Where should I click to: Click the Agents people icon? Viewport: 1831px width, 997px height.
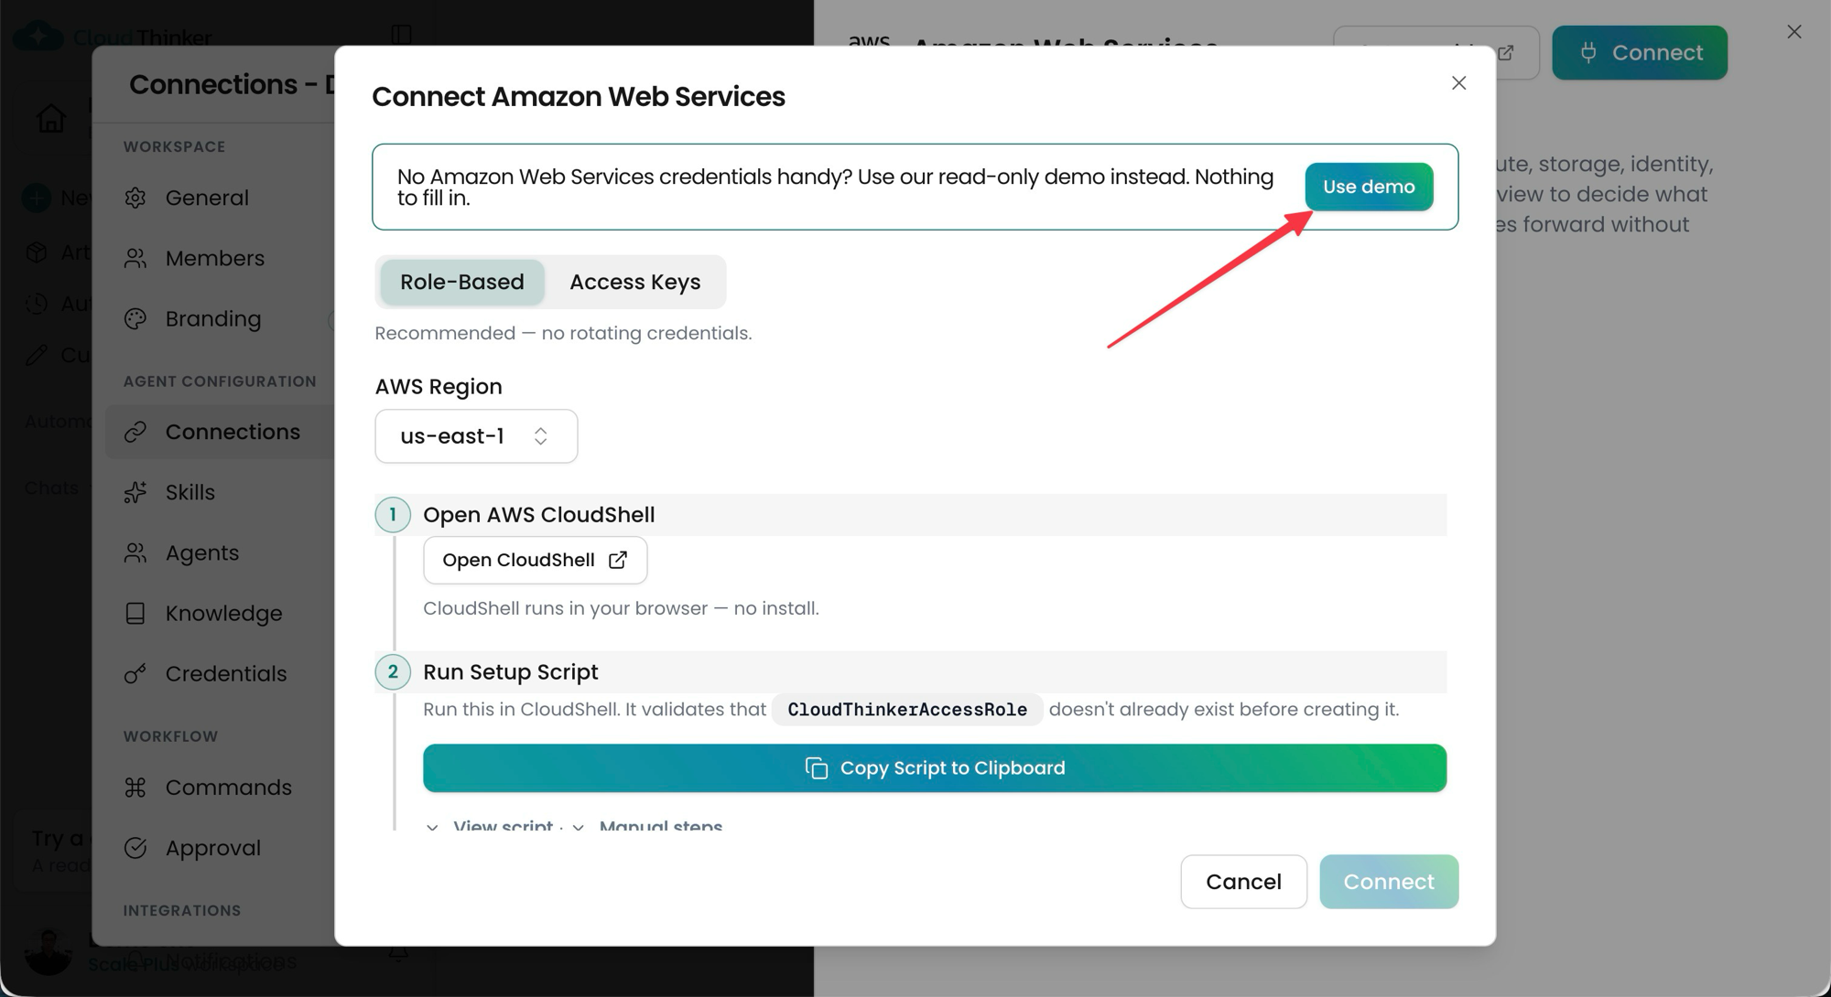coord(135,552)
